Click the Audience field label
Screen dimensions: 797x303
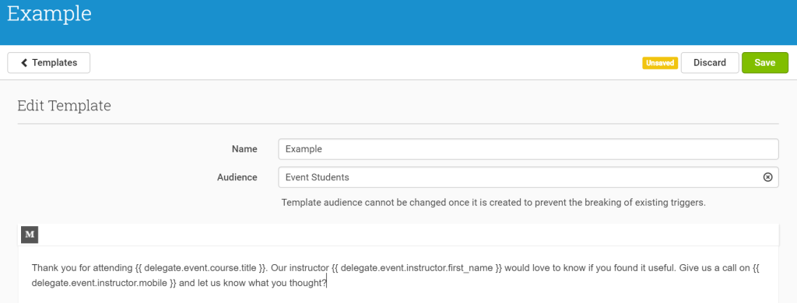(x=237, y=177)
